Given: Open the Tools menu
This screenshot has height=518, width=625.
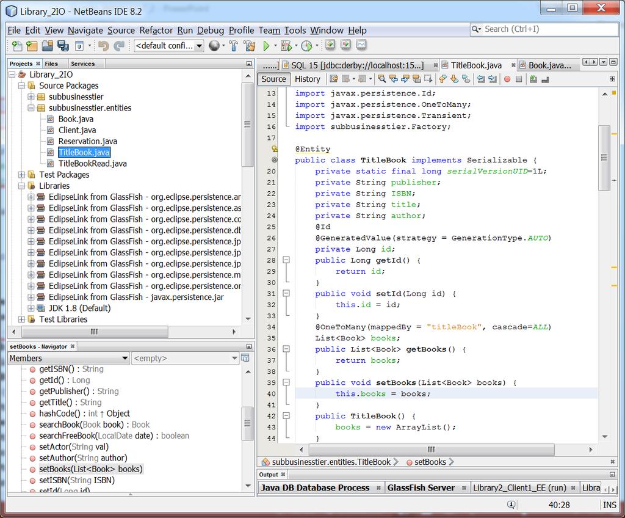Looking at the screenshot, I should [x=295, y=31].
